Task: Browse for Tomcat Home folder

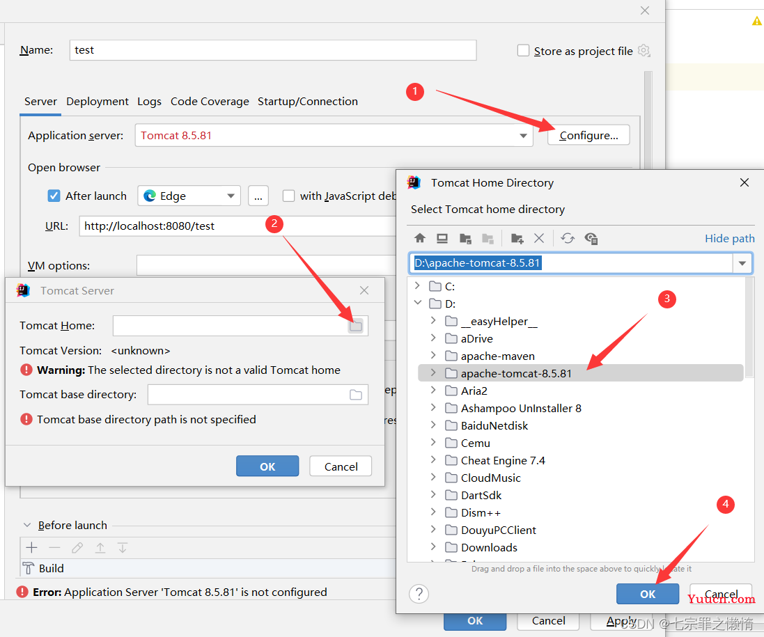Action: tap(356, 326)
